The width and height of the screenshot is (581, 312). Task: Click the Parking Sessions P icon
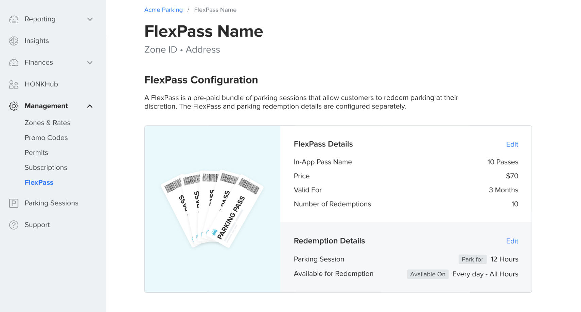point(14,203)
